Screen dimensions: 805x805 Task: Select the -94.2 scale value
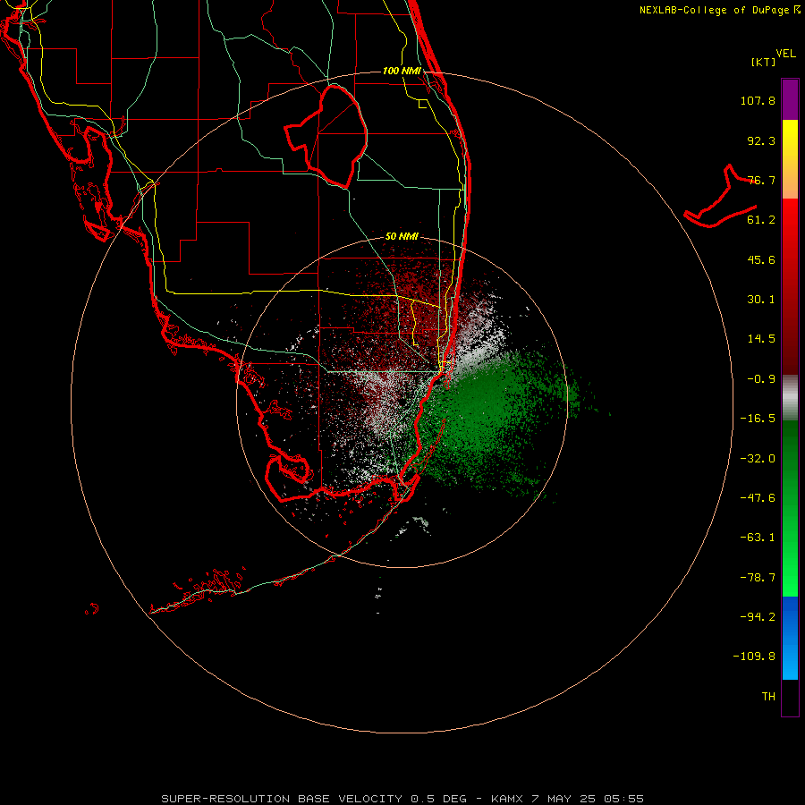(758, 617)
